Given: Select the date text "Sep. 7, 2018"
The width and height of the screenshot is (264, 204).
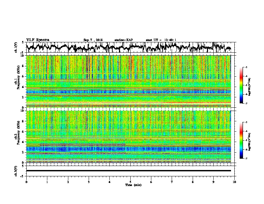Looking at the screenshot, I should pyautogui.click(x=93, y=40).
